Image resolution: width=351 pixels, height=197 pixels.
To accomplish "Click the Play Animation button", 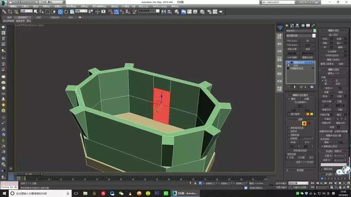I will tap(321, 183).
